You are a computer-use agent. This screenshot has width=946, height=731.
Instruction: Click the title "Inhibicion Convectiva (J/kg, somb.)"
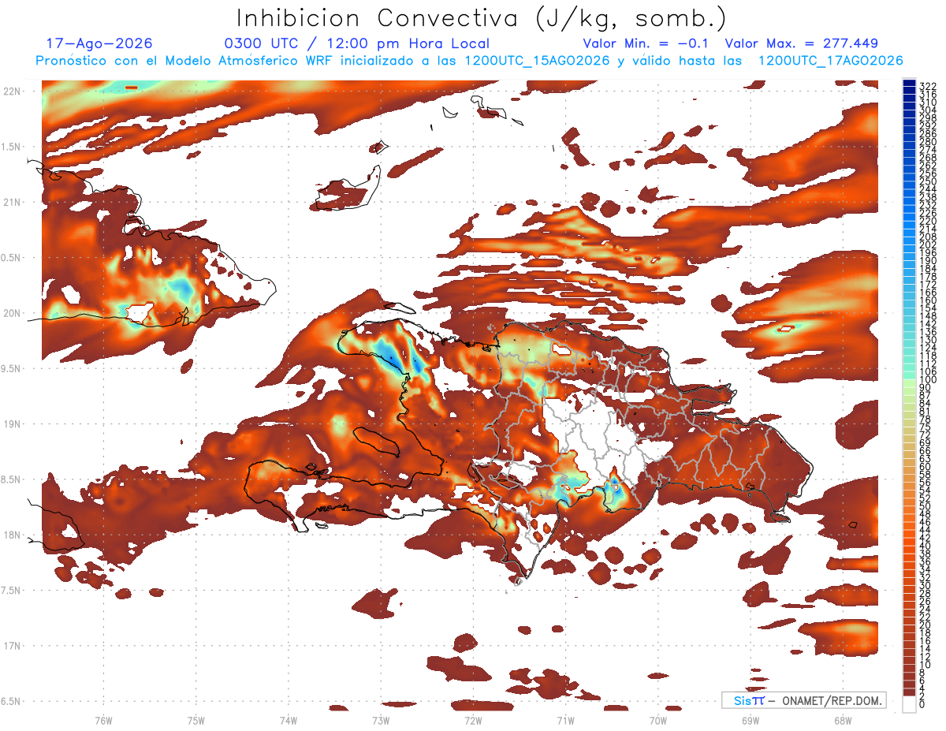(482, 19)
